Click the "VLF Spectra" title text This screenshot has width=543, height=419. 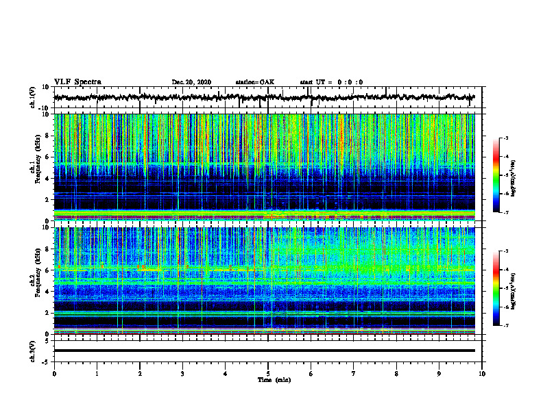point(77,82)
